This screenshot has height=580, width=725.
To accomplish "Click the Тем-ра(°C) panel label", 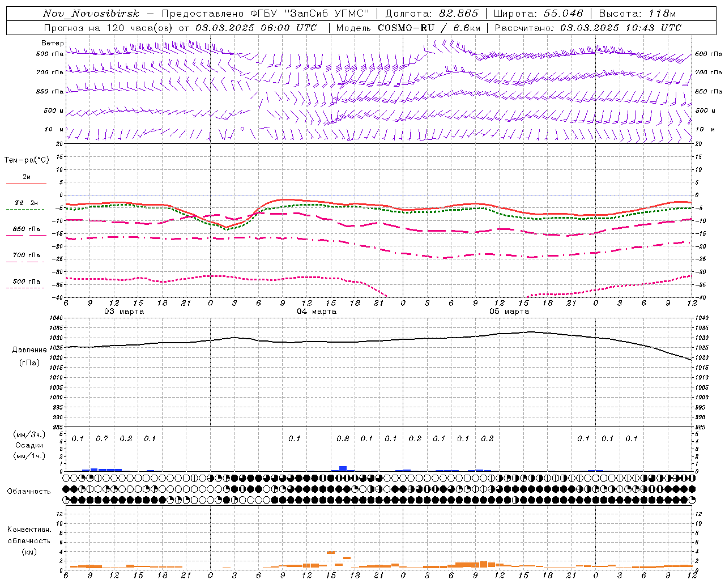I will pos(27,160).
